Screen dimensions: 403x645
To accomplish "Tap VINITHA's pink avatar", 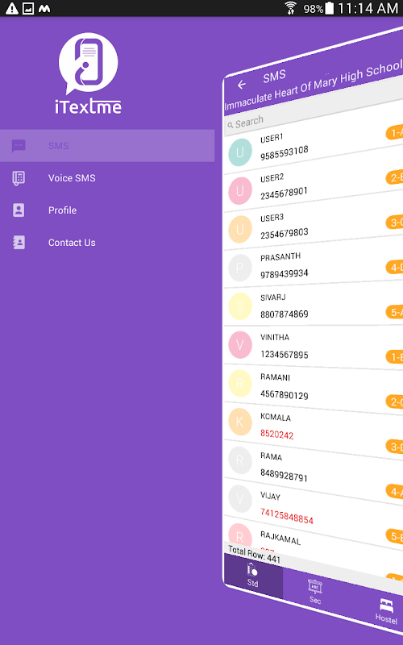I will [240, 345].
